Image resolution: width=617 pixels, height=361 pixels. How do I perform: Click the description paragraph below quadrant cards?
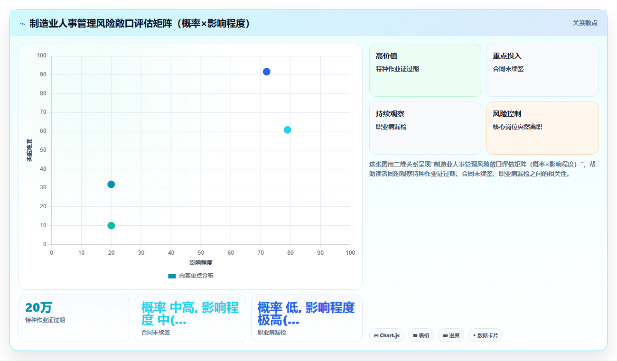tap(482, 169)
